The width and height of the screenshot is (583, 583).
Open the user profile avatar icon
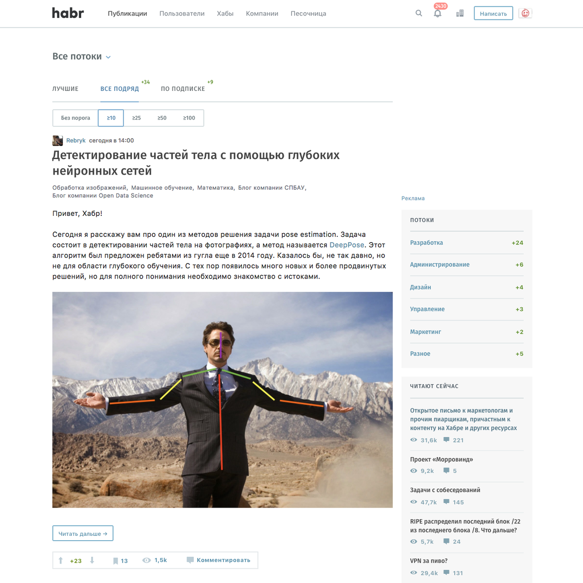pos(525,14)
